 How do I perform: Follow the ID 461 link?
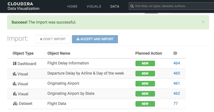click(x=176, y=83)
